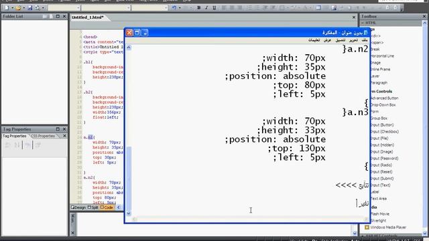The height and width of the screenshot is (241, 429).
Task: Maximize the Folder List panel
Action: point(58,16)
